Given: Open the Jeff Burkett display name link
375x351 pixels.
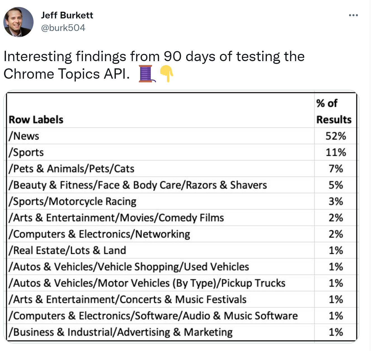Looking at the screenshot, I should click(67, 15).
